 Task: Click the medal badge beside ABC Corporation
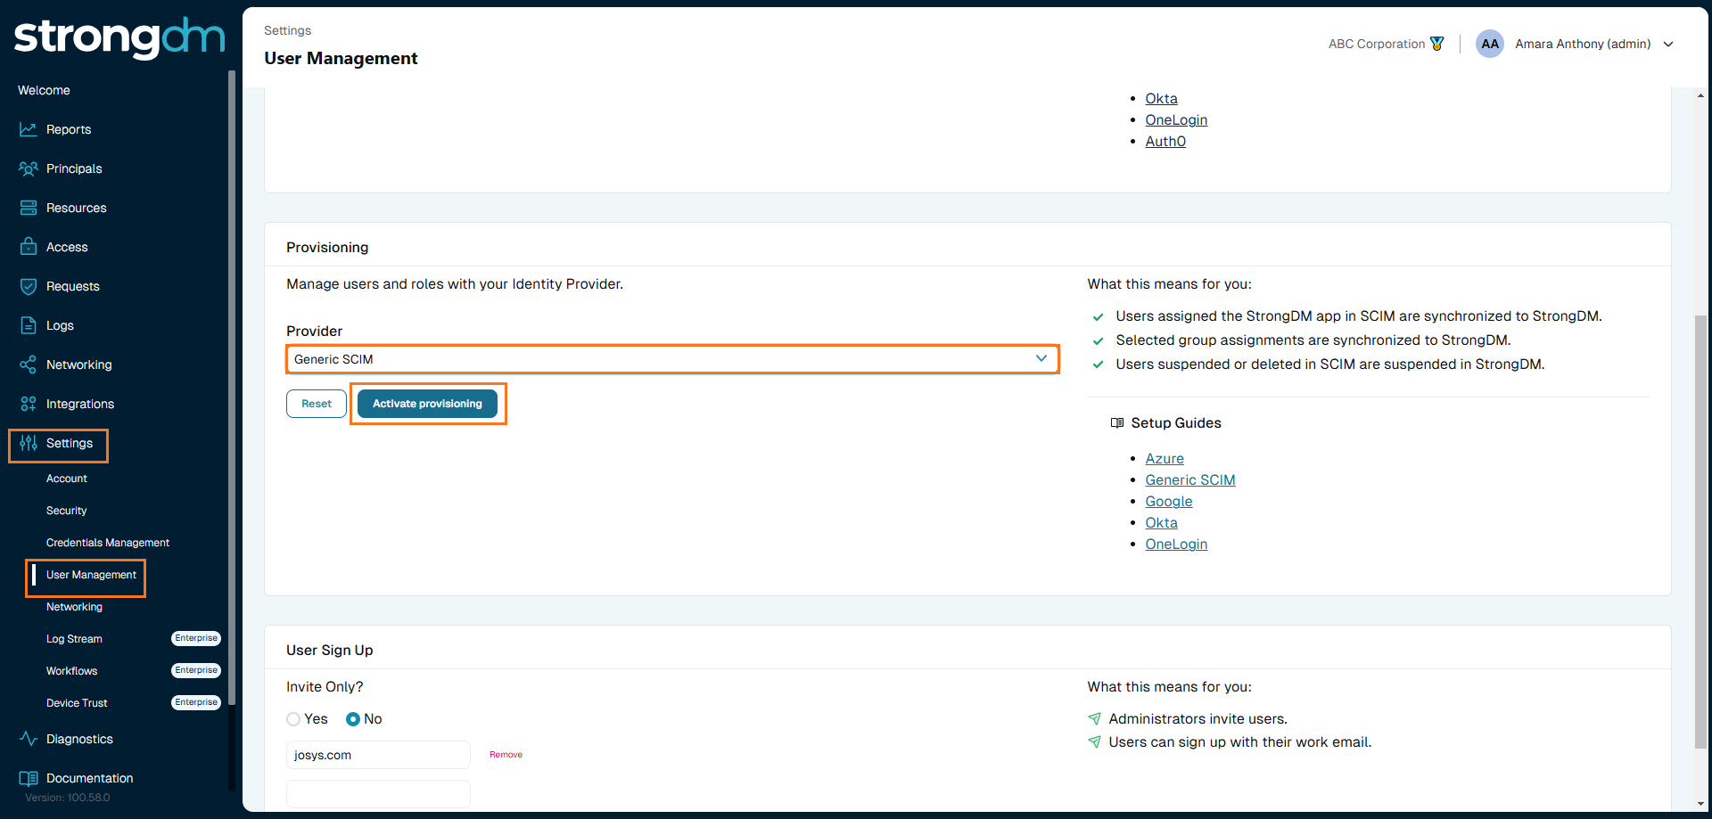point(1436,44)
